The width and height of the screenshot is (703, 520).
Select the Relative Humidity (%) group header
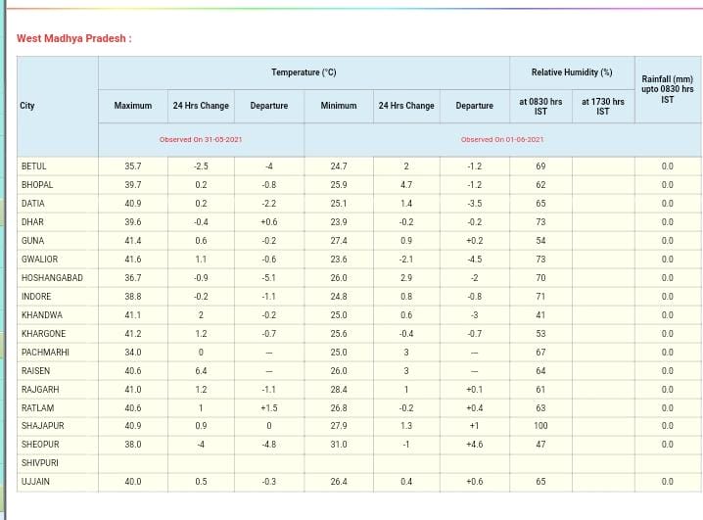572,72
